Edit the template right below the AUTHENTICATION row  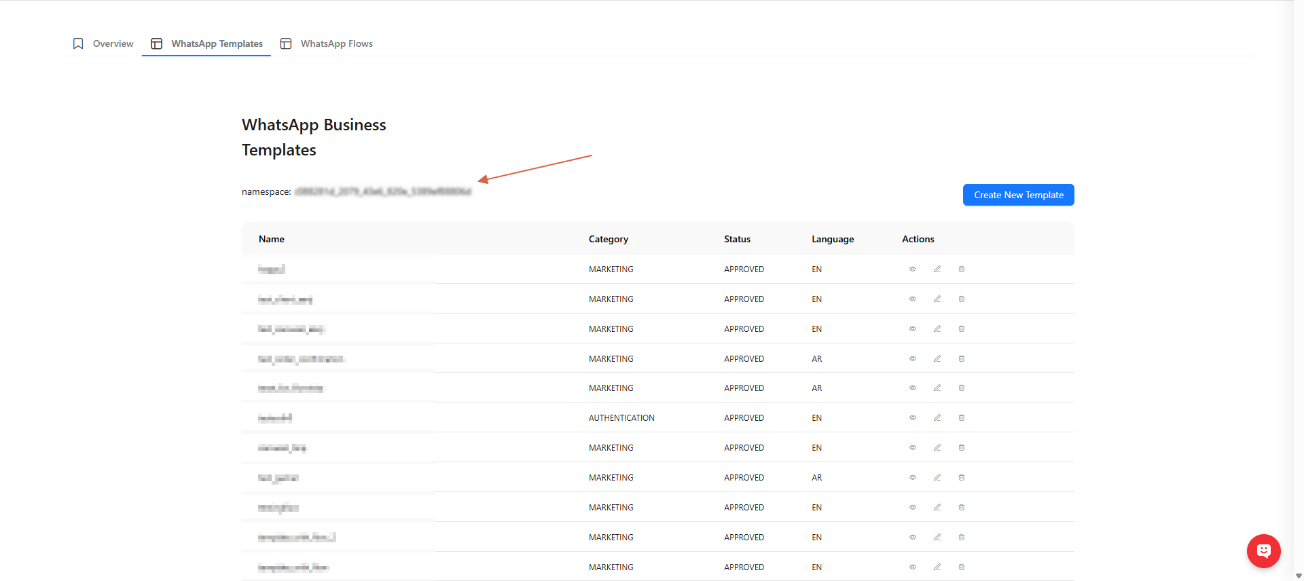937,448
